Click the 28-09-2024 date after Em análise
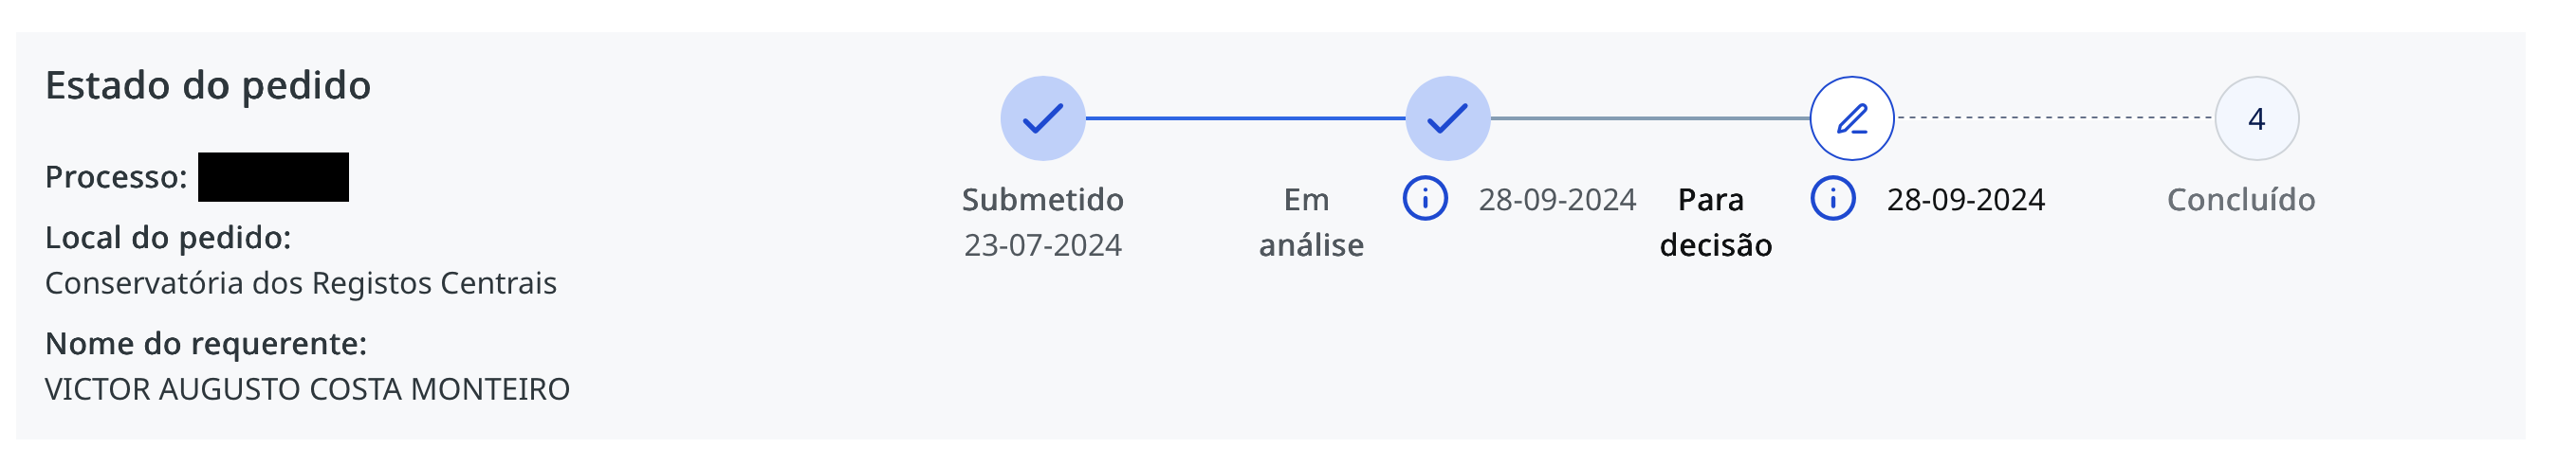 point(1557,200)
